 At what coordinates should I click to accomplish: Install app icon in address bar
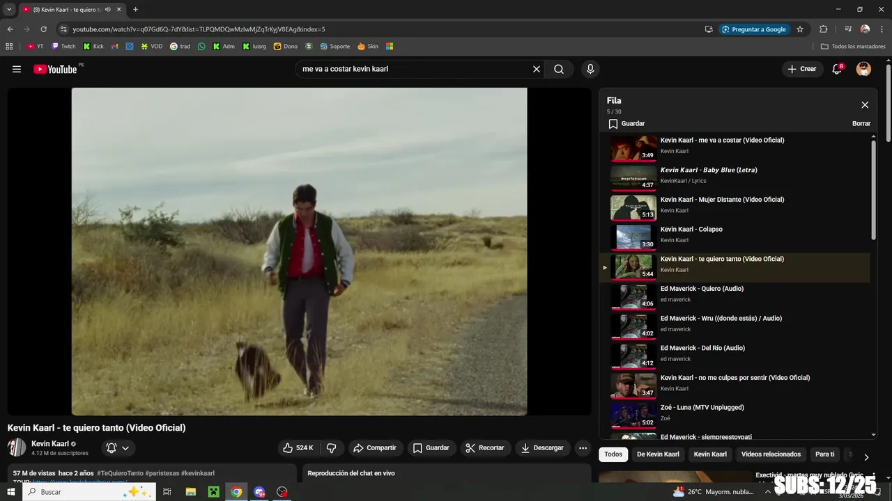coord(709,29)
